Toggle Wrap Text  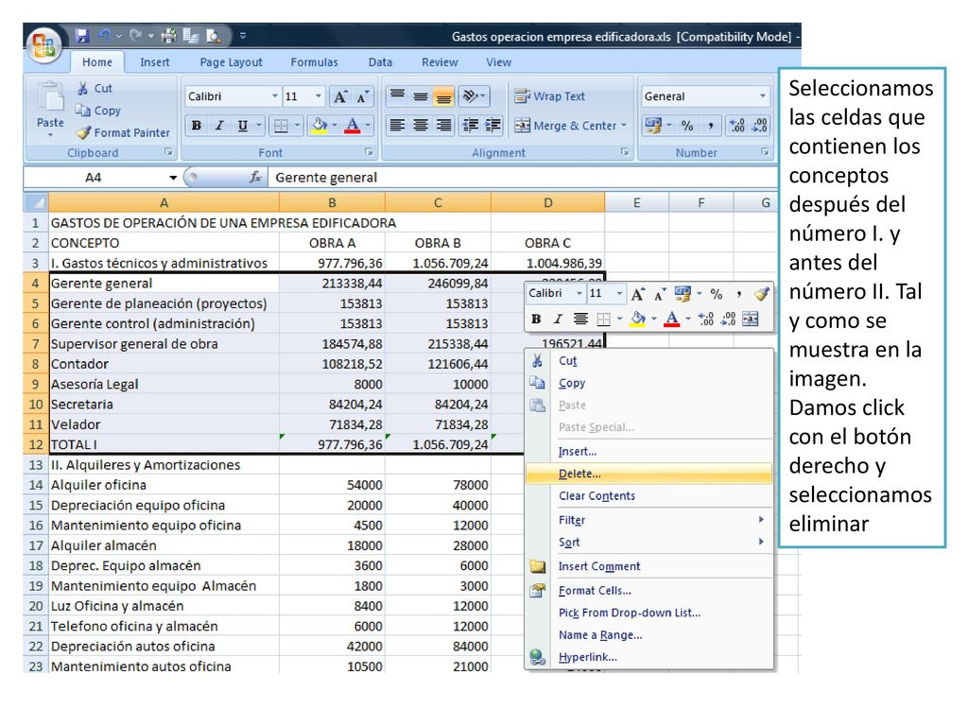pyautogui.click(x=549, y=96)
